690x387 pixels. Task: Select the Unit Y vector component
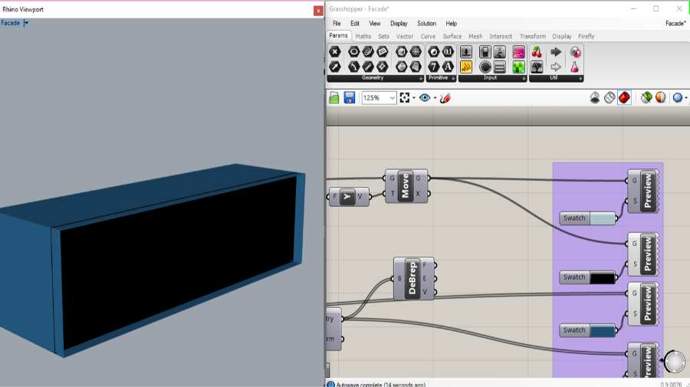coord(347,197)
